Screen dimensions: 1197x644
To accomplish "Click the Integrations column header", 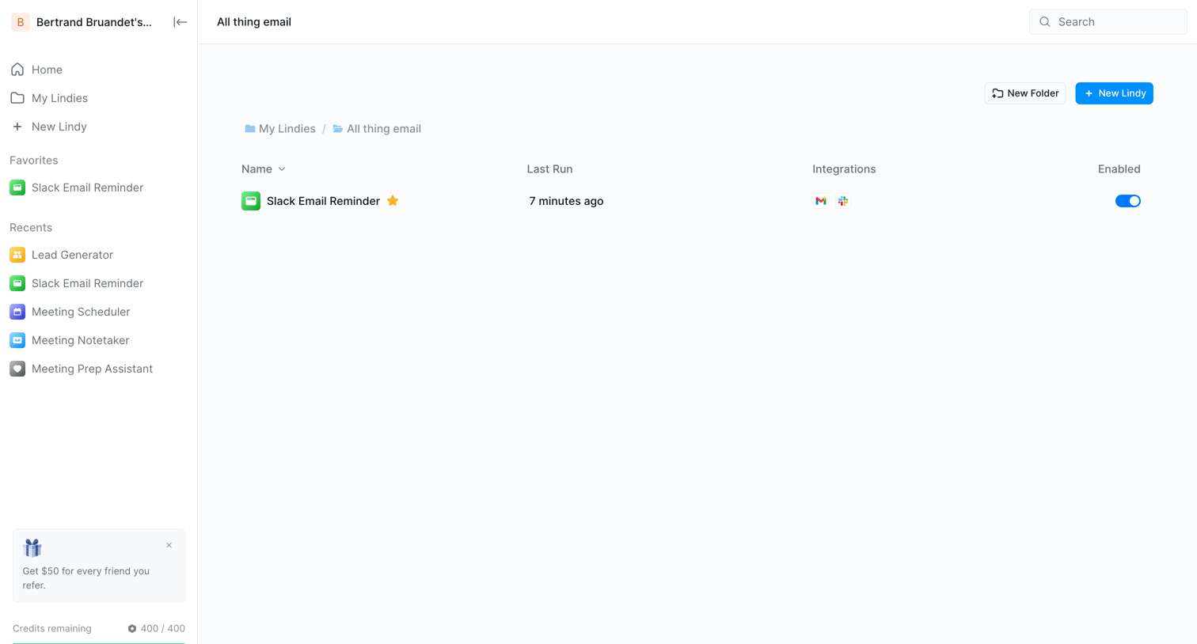I will point(844,169).
